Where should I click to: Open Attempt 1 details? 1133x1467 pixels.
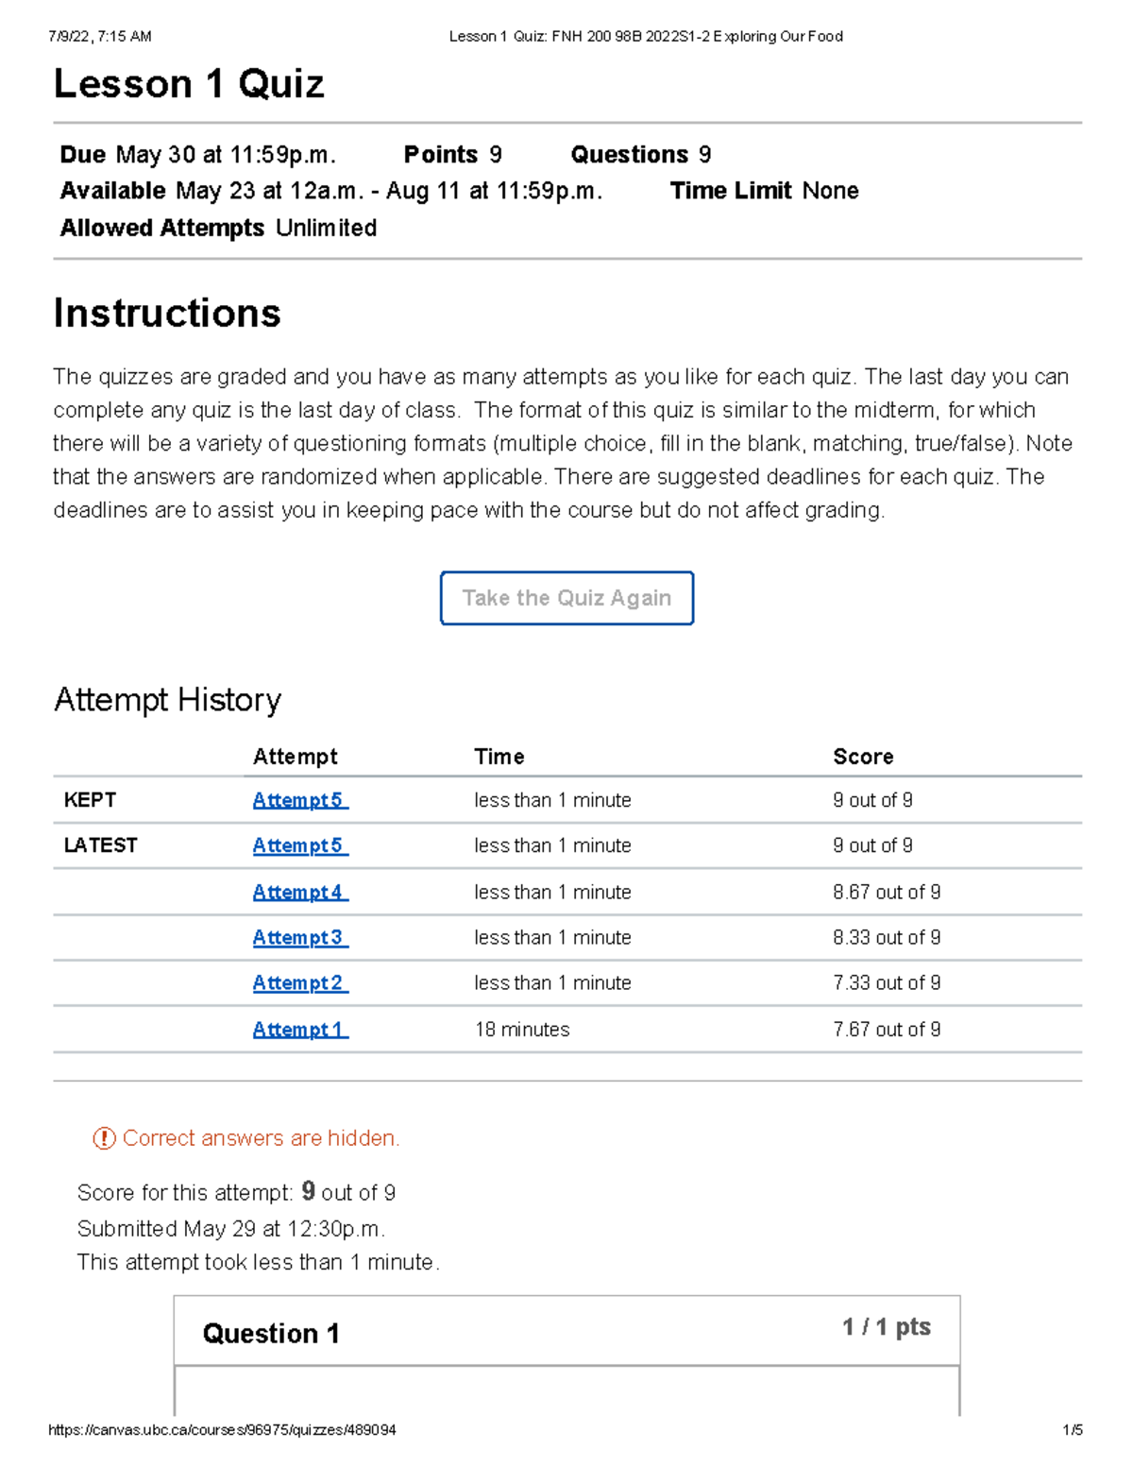(x=298, y=1029)
